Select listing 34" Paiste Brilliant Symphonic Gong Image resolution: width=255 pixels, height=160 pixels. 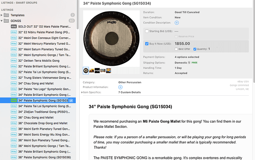(x=44, y=95)
